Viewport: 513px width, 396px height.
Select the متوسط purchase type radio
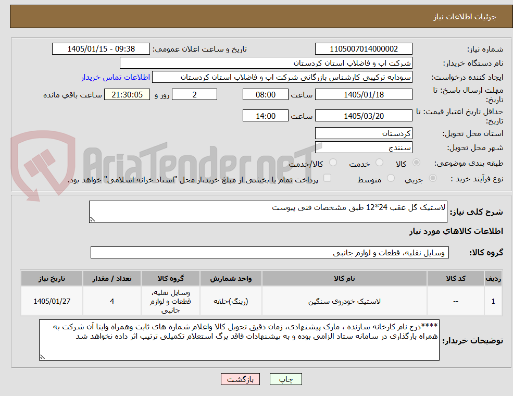[391, 178]
